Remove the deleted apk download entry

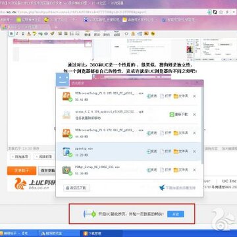(194, 115)
